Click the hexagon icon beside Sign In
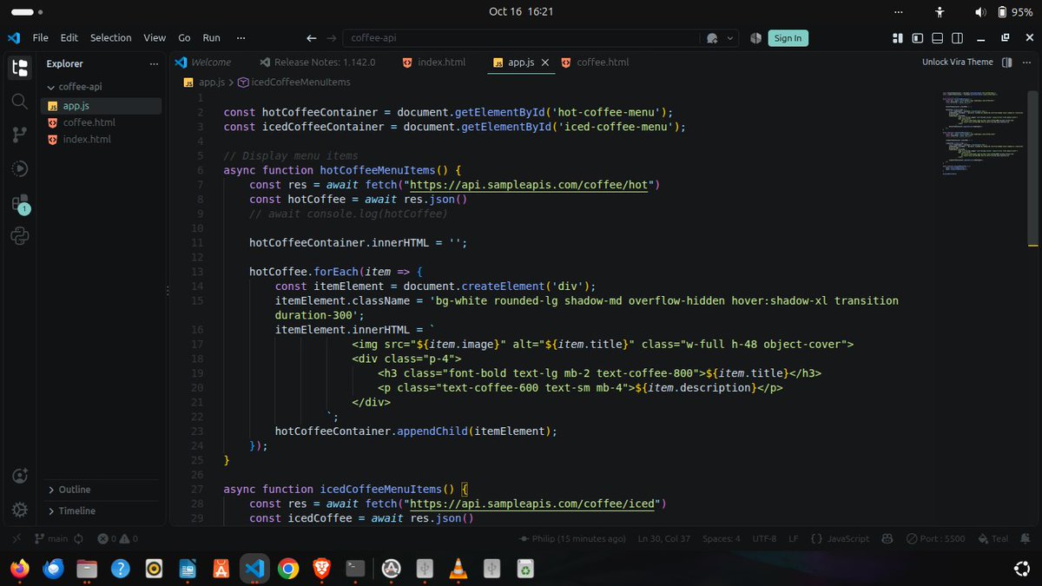Viewport: 1042px width, 586px height. click(755, 38)
